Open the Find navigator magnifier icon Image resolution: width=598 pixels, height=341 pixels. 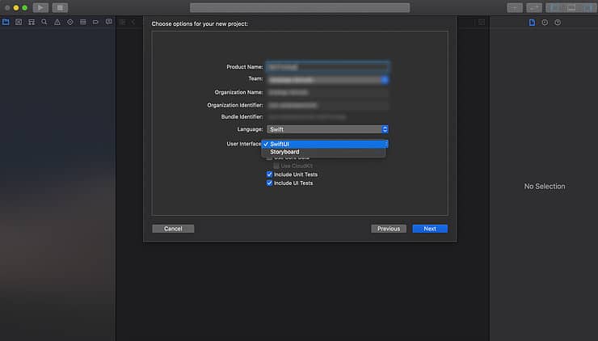[x=44, y=22]
